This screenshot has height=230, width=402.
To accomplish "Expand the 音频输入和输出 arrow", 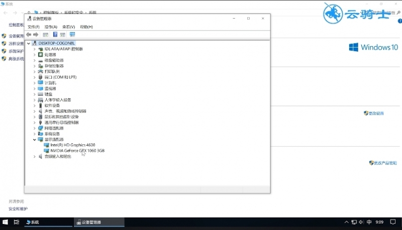I will click(x=34, y=156).
